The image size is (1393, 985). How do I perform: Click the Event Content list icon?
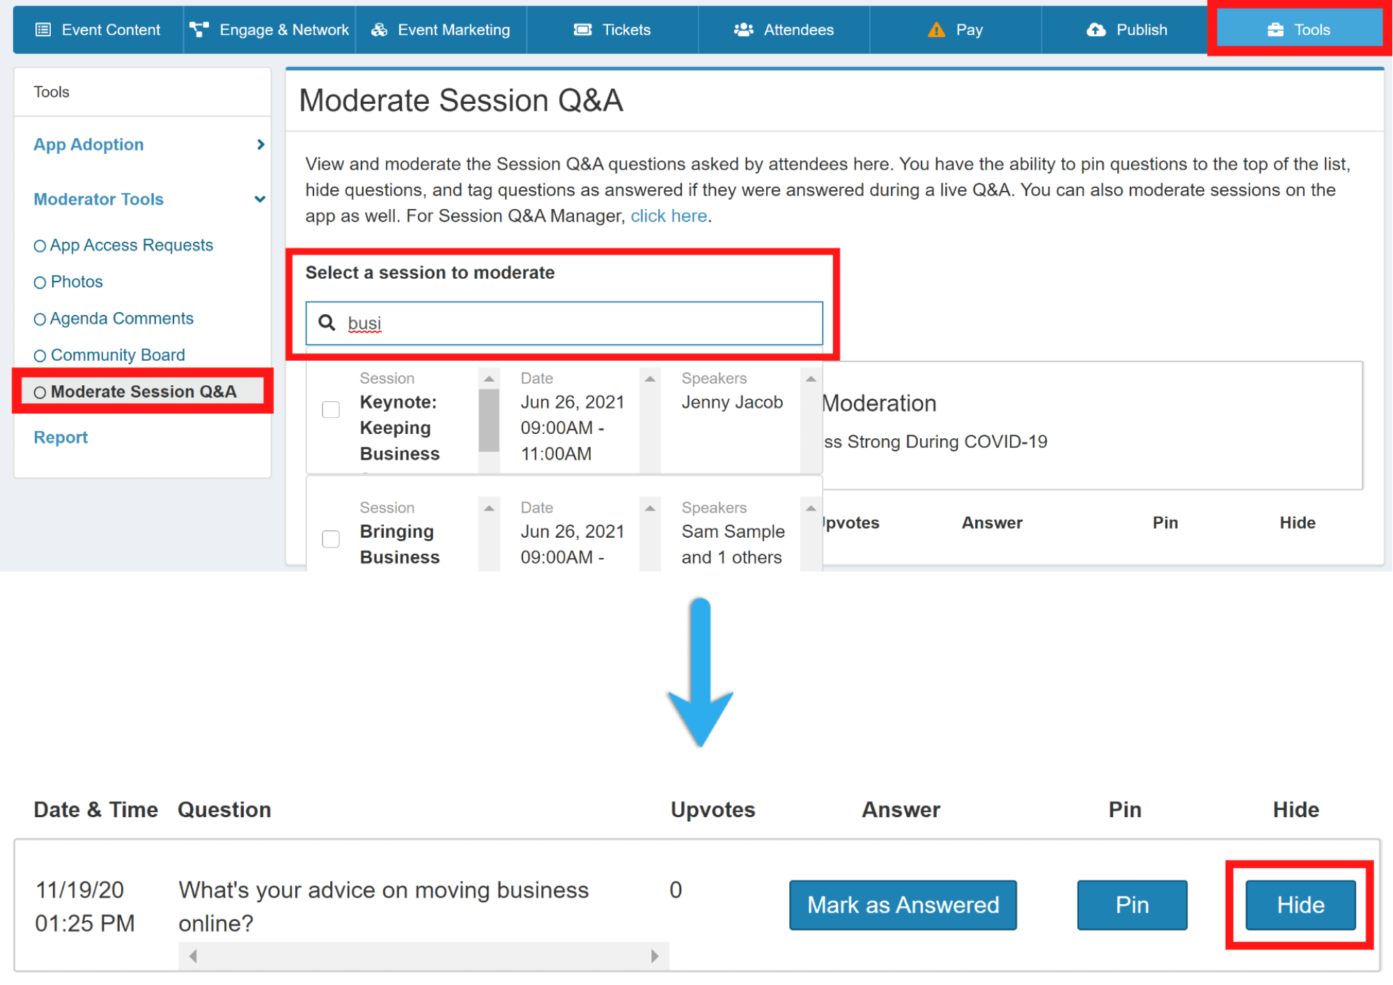click(x=43, y=29)
